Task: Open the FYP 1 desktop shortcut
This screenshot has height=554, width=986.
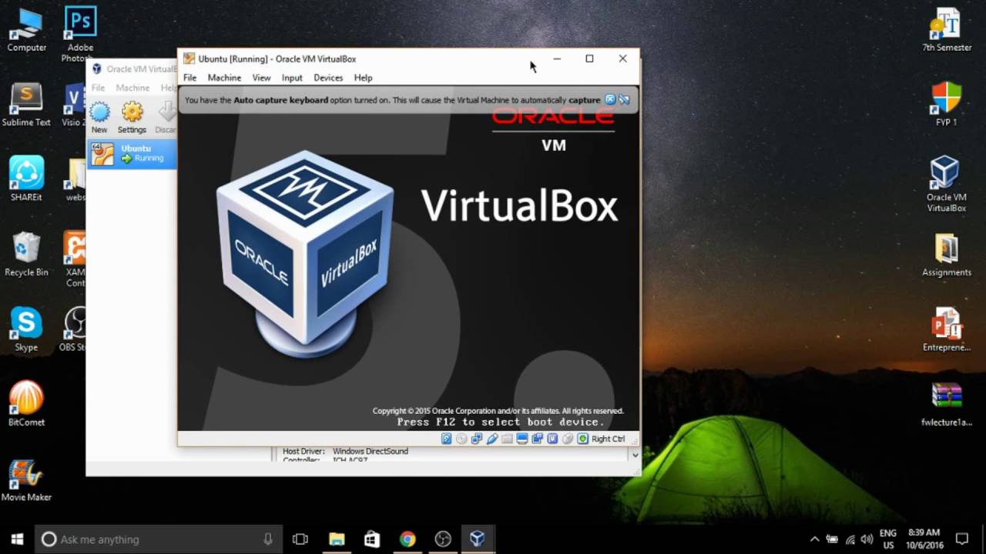Action: 946,105
